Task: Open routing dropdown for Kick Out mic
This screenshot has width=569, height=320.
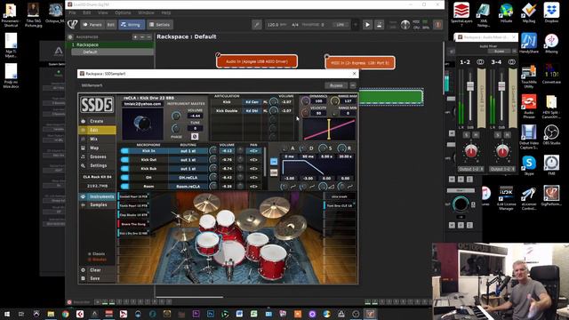Action: tap(188, 160)
